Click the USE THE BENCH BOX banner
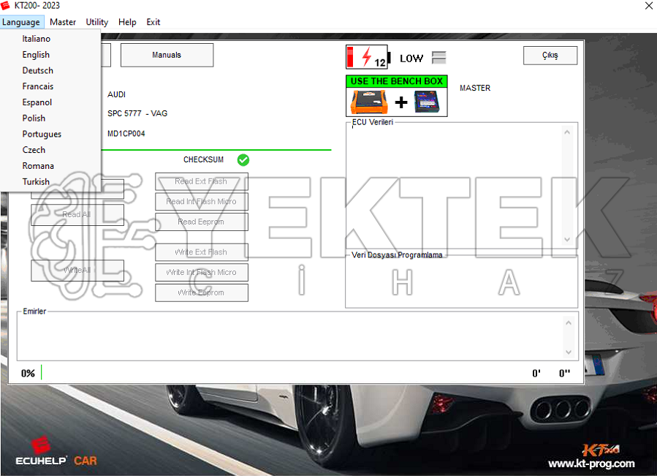 pyautogui.click(x=397, y=81)
